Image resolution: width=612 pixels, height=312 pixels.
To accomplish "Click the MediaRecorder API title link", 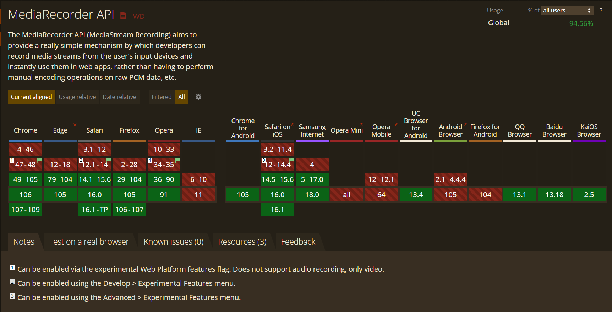I will [61, 15].
